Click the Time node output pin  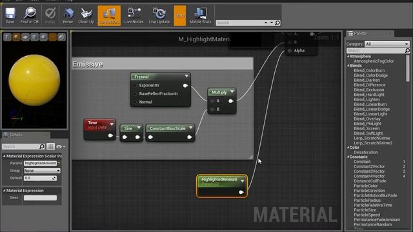pos(110,136)
